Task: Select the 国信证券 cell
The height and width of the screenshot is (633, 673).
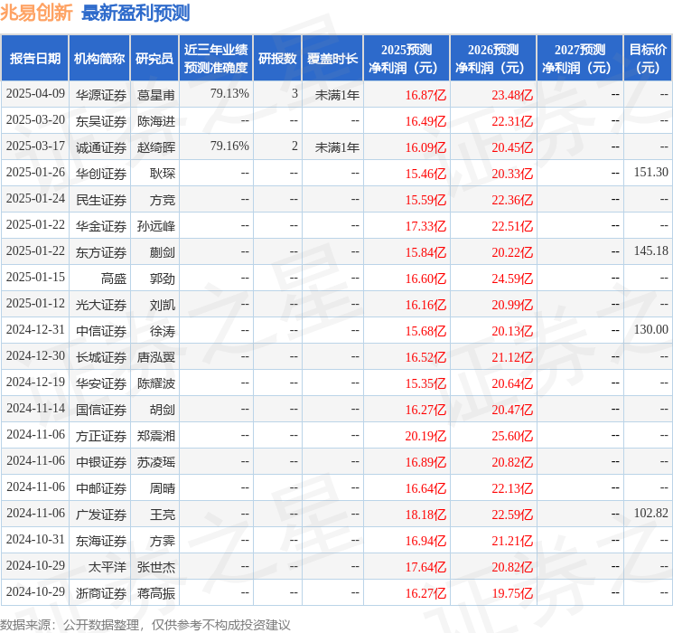Action: [101, 410]
